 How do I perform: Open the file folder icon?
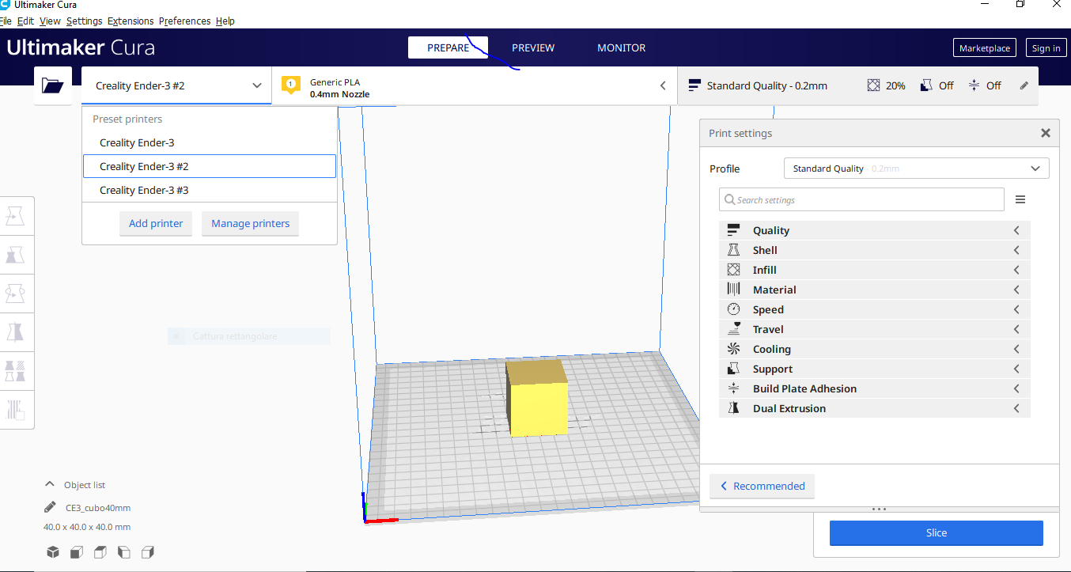click(x=53, y=85)
